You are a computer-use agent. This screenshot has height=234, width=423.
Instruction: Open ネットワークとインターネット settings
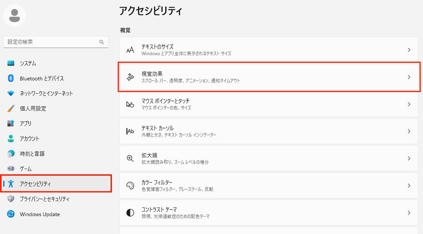click(46, 93)
